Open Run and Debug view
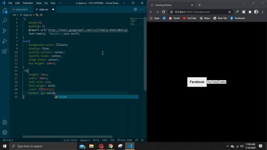267x150 pixels. point(5,41)
